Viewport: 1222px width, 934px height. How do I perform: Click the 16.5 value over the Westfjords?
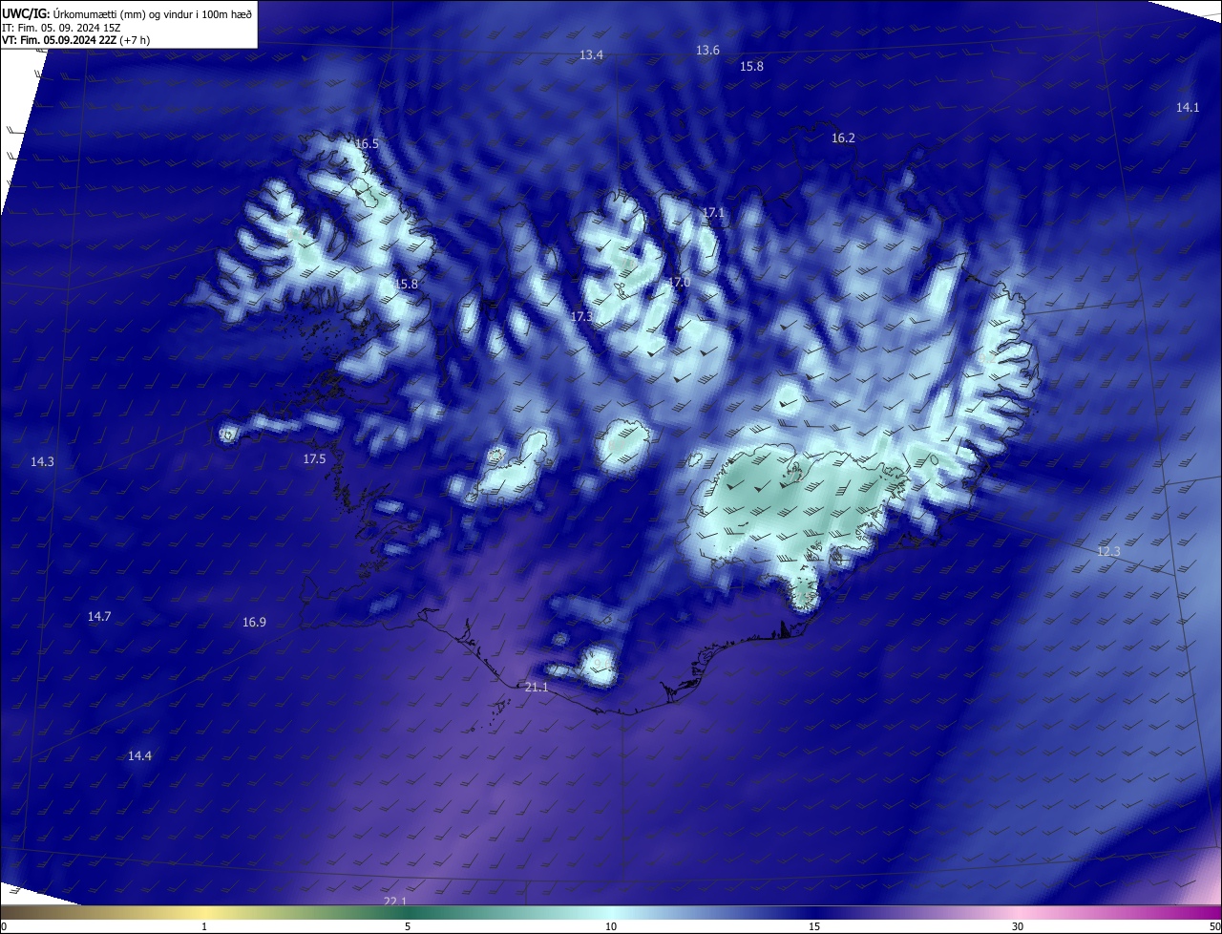(367, 143)
